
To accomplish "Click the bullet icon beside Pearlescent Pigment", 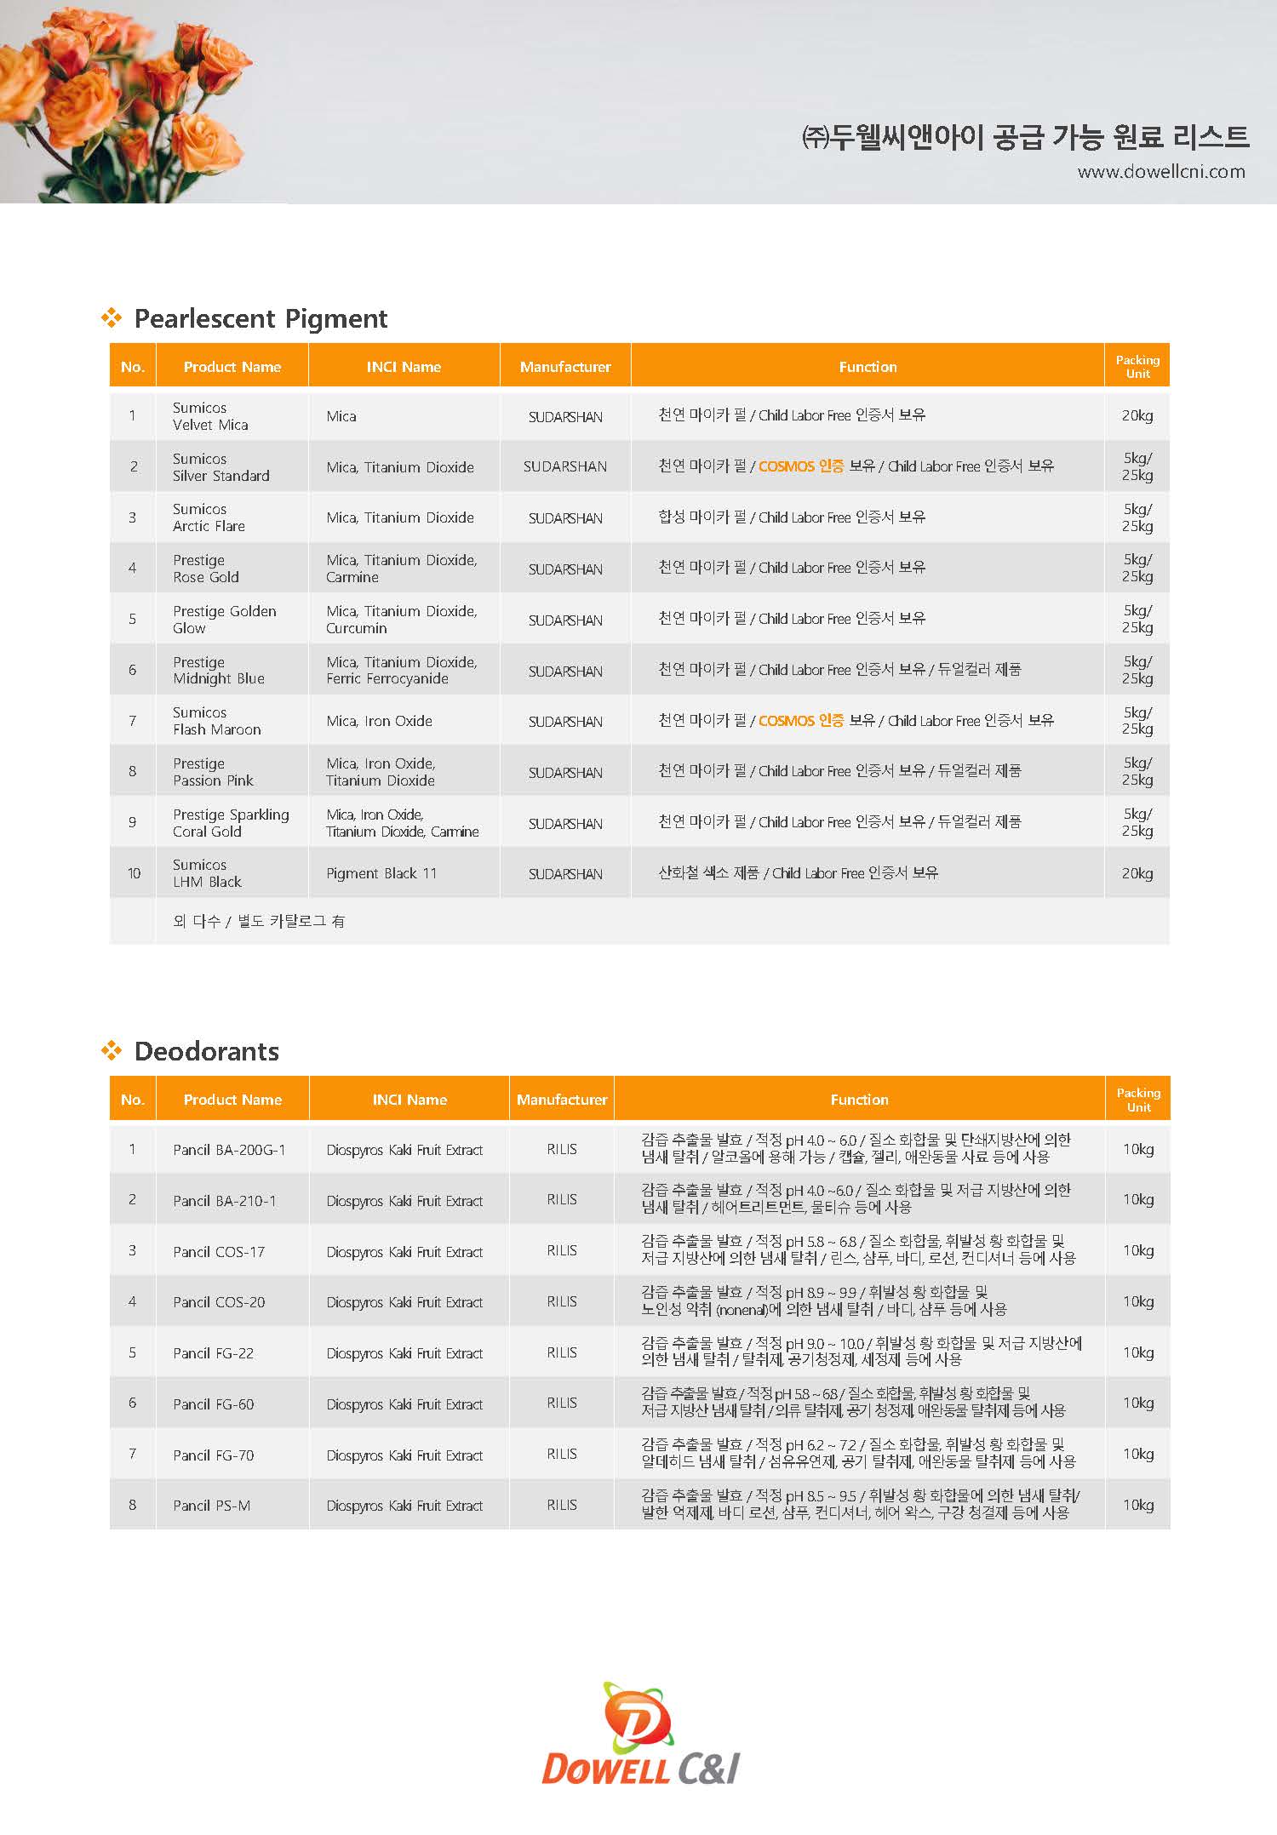I will 112,318.
